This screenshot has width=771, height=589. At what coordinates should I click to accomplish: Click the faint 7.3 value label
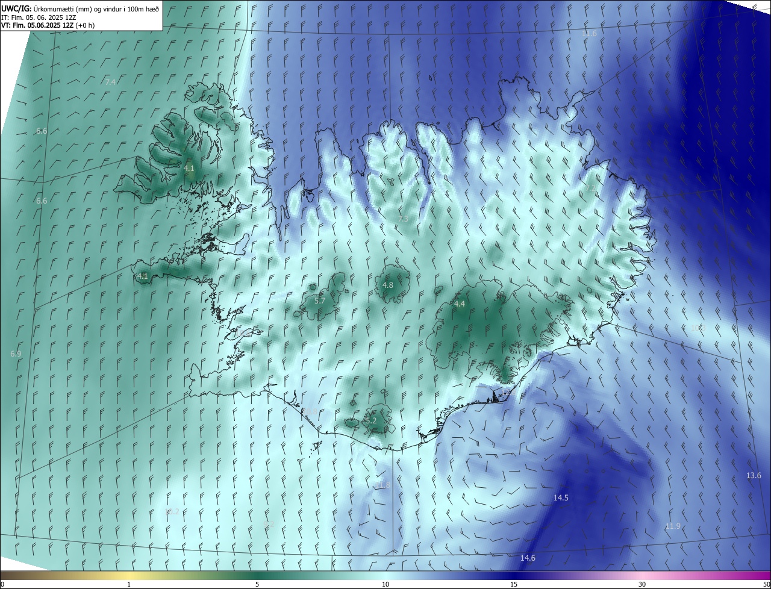click(404, 219)
